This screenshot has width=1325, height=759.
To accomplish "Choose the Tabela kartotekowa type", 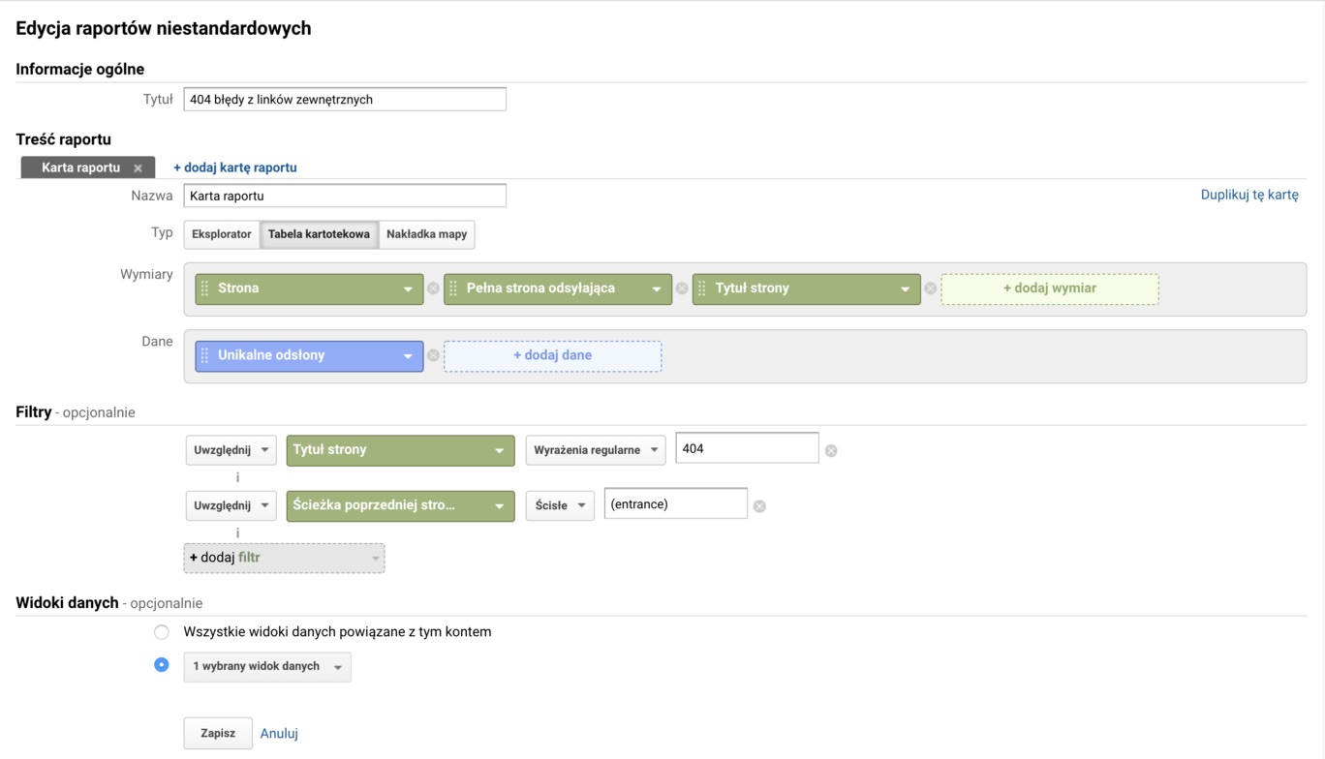I will (x=319, y=234).
